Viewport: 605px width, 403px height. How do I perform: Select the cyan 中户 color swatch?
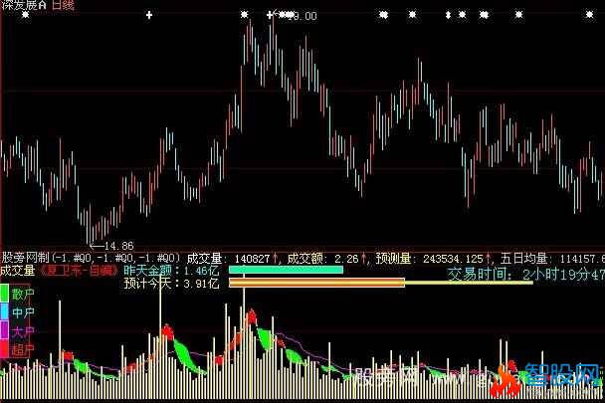pyautogui.click(x=4, y=311)
